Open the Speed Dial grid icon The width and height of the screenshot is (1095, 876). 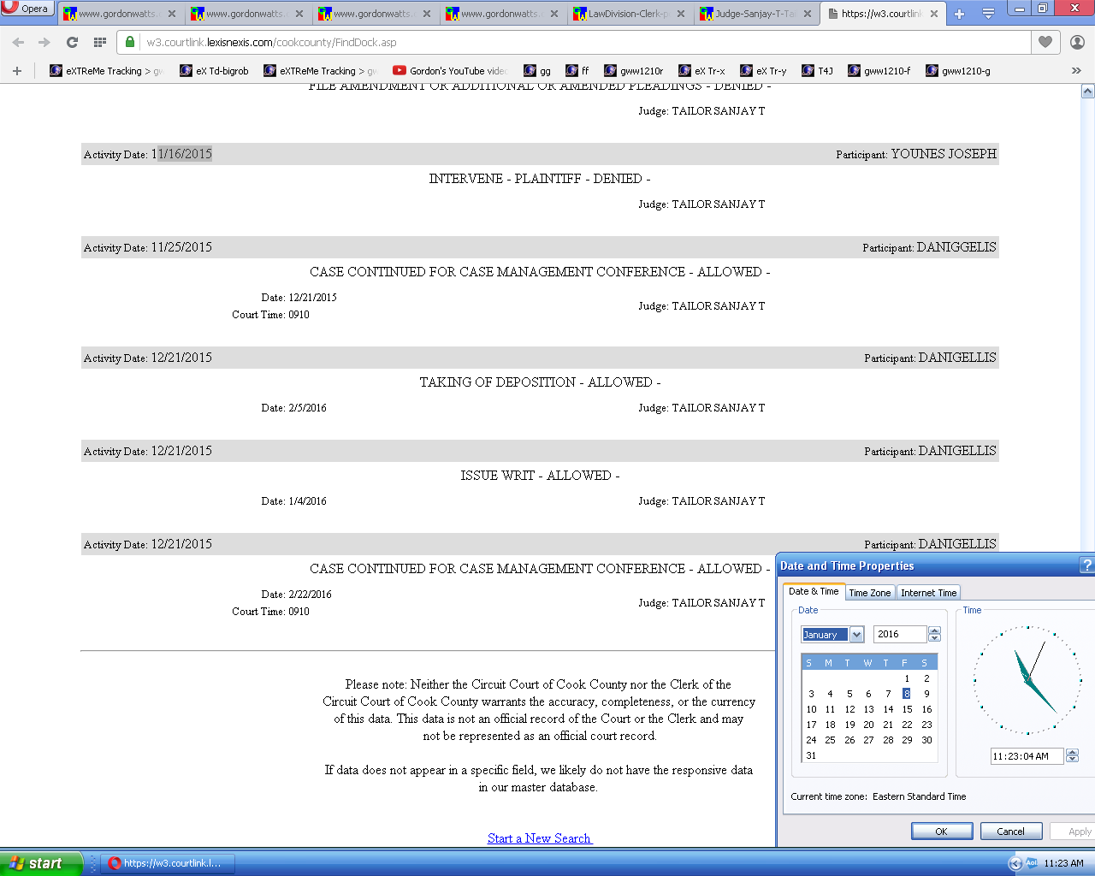(100, 42)
